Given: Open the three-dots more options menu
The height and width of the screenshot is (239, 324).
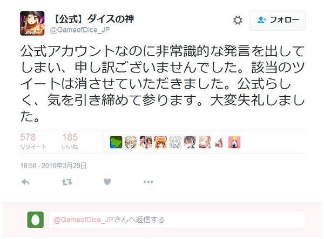Looking at the screenshot, I should (148, 182).
